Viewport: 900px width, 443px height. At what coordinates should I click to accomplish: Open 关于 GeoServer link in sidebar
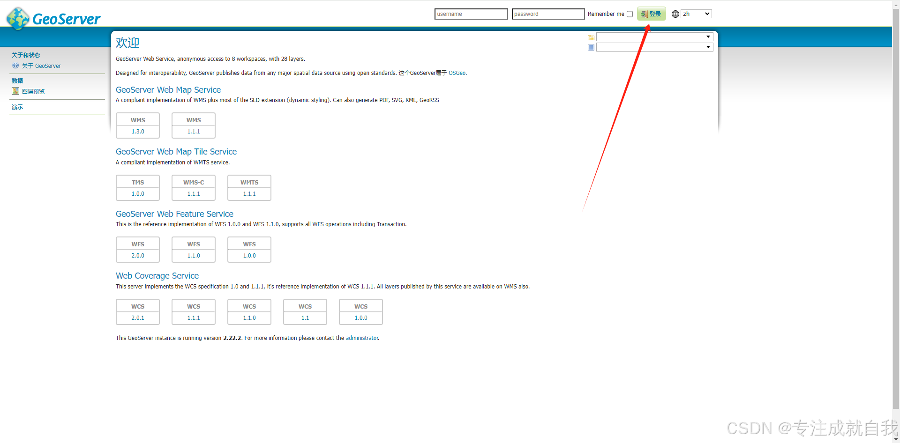(41, 66)
